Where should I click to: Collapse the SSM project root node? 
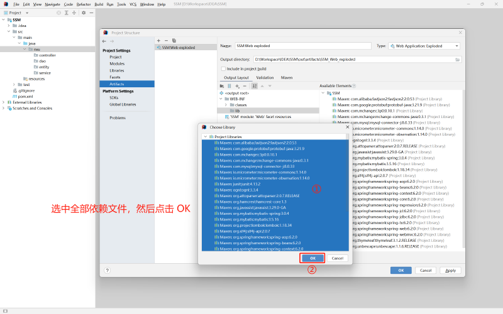(x=4, y=20)
